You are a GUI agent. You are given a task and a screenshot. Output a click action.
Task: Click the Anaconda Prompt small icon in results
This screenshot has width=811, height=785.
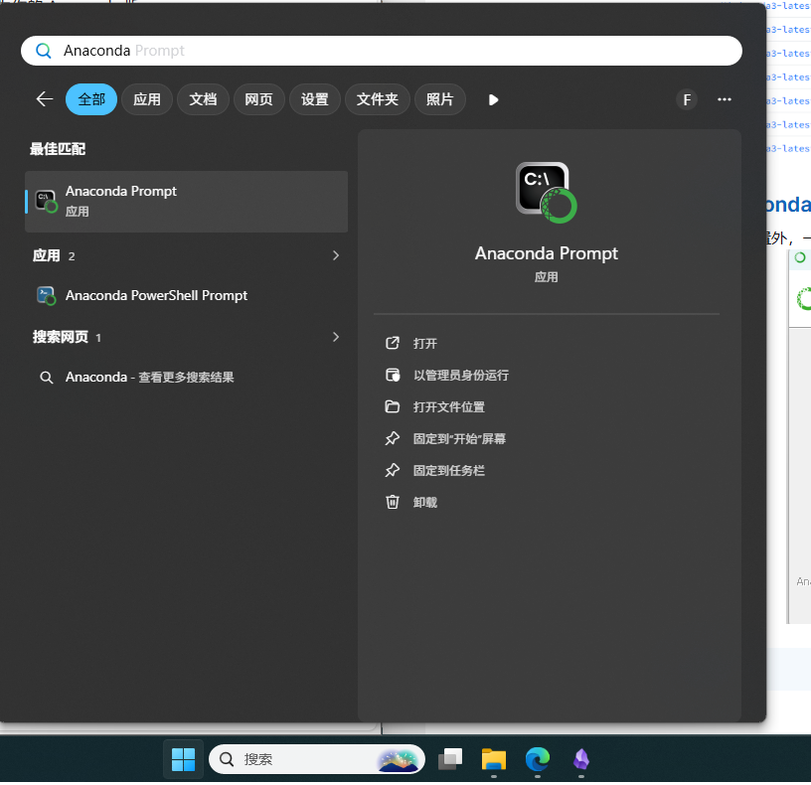point(46,201)
